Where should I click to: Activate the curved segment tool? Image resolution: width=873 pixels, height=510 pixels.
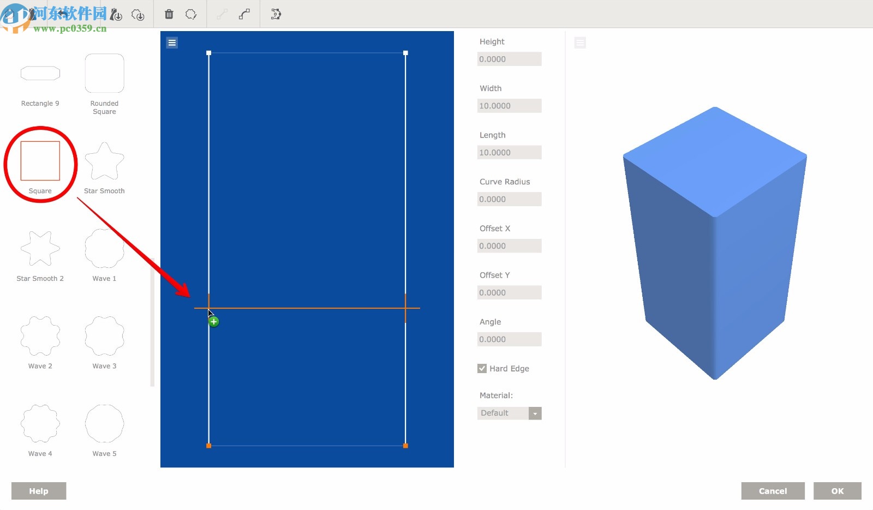(x=244, y=14)
